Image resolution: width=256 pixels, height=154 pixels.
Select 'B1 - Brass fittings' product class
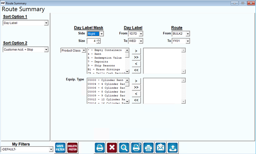click(106, 69)
